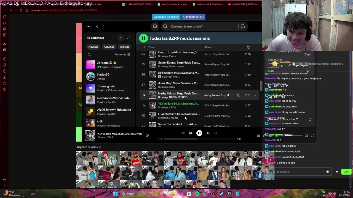
Task: Open extensions cube in the browser sidebar
Action: (5, 83)
